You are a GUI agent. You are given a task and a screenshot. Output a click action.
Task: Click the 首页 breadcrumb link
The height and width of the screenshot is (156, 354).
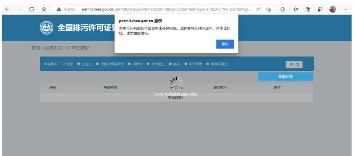tap(36, 48)
